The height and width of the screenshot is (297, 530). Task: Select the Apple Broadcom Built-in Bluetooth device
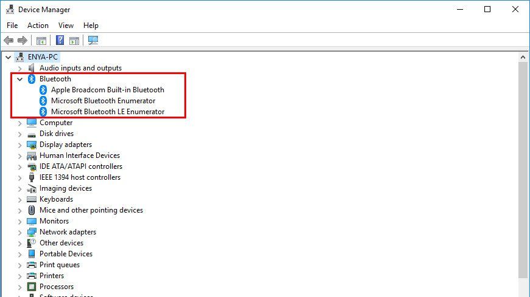coord(107,90)
